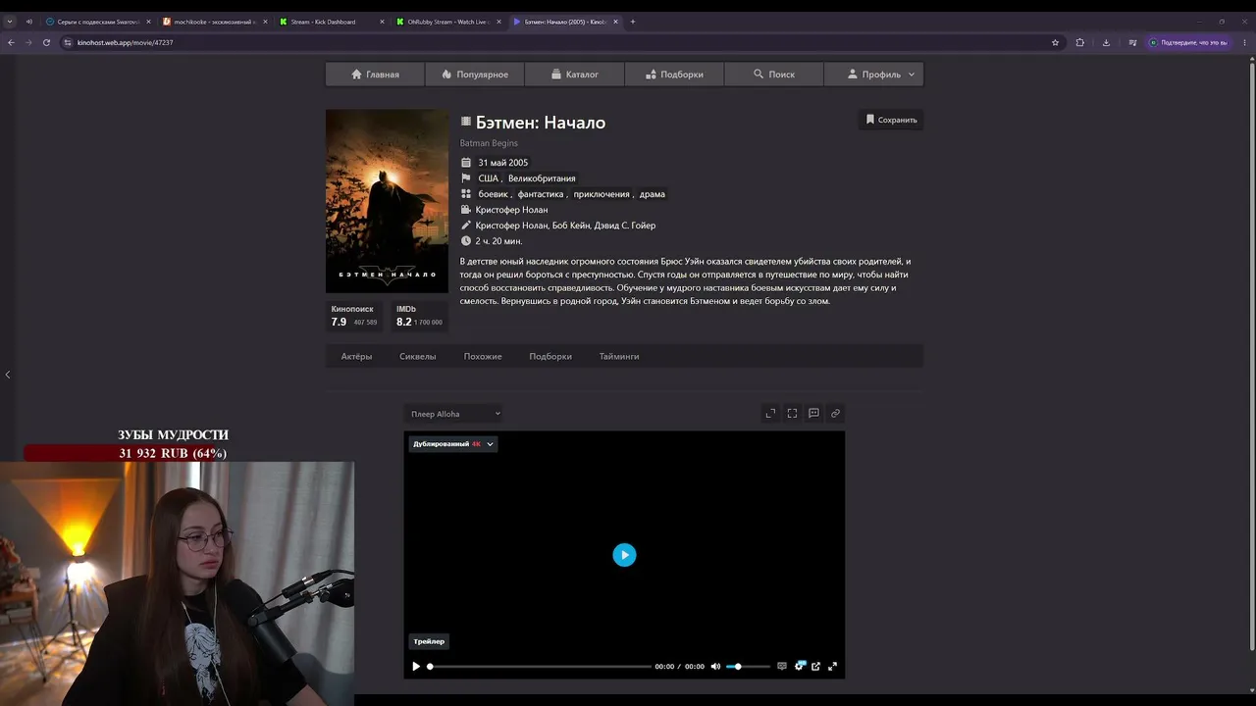Expand the Профиль dropdown menu
Viewport: 1256px width, 706px height.
point(873,75)
